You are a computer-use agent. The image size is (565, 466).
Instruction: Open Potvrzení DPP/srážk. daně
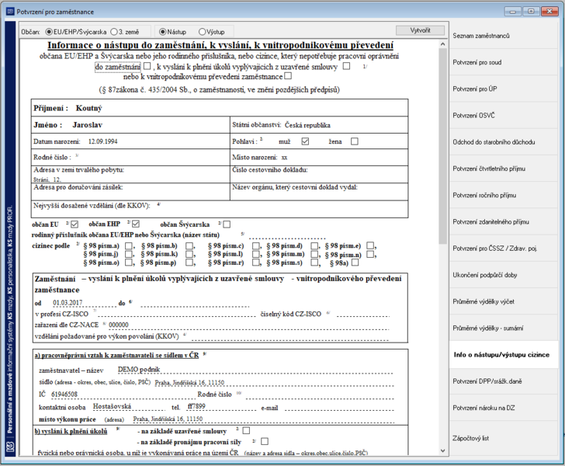pyautogui.click(x=504, y=381)
